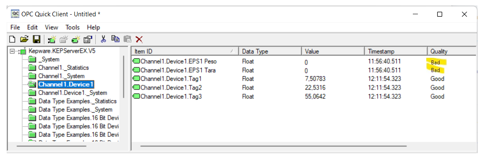Click the folder icon of _System group

[x=32, y=59]
